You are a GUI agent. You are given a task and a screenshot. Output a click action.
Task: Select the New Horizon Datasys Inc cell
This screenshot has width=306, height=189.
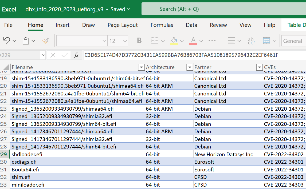pos(228,154)
